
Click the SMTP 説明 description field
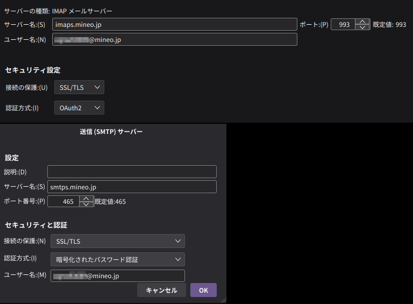pyautogui.click(x=132, y=172)
